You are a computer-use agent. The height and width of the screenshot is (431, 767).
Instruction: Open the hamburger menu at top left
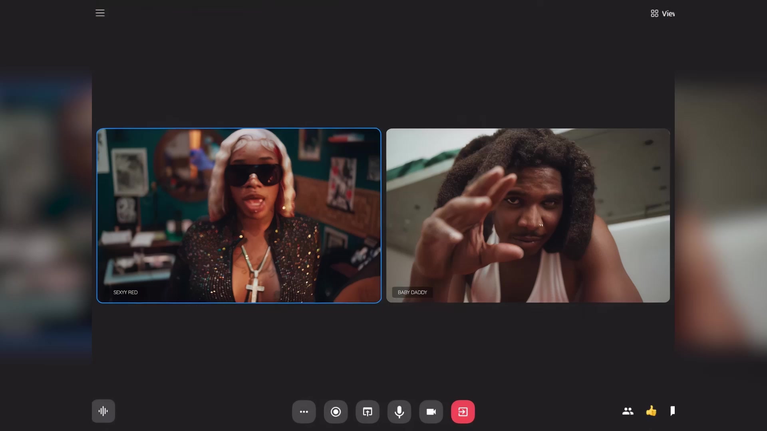pos(100,13)
